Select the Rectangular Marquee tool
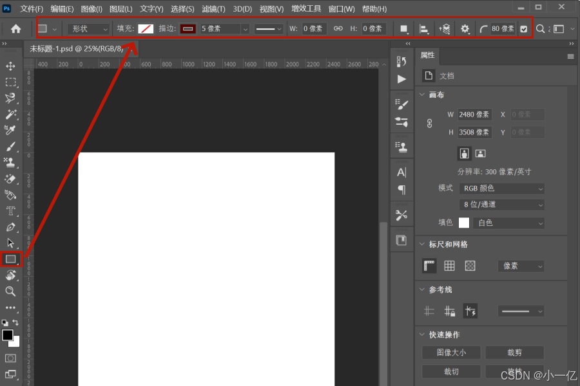The image size is (580, 386). [x=10, y=82]
